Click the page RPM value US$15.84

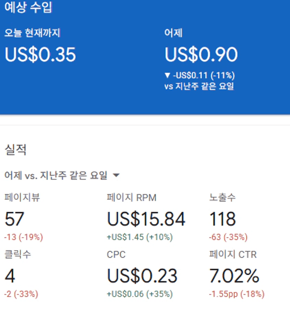[x=146, y=219]
